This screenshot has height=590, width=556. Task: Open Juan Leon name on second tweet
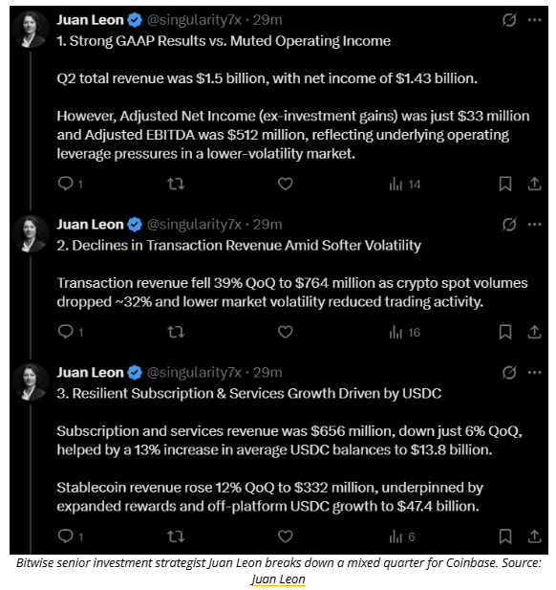tap(90, 225)
